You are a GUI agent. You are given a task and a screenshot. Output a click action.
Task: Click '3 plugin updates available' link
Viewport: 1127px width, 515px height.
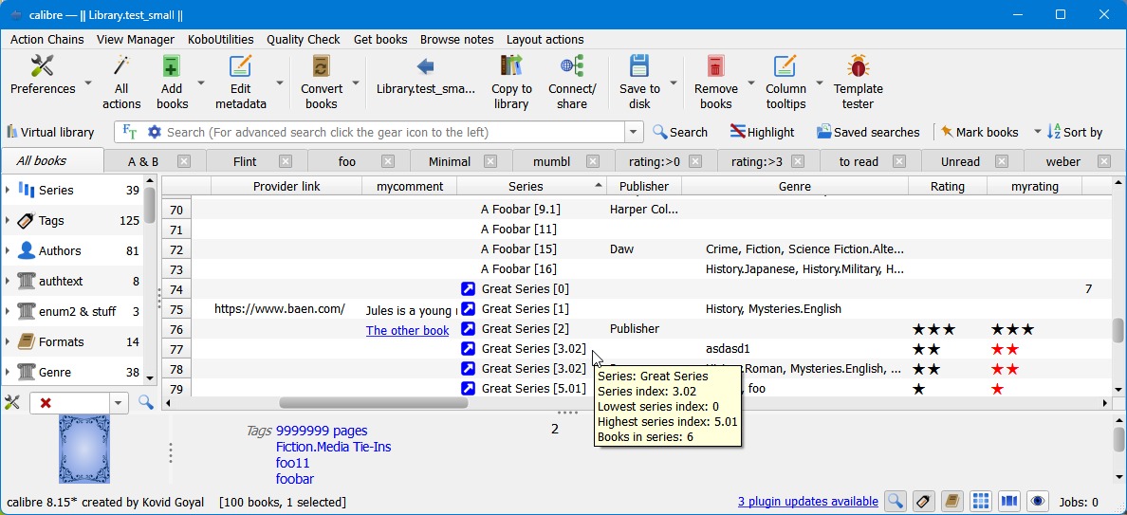807,502
